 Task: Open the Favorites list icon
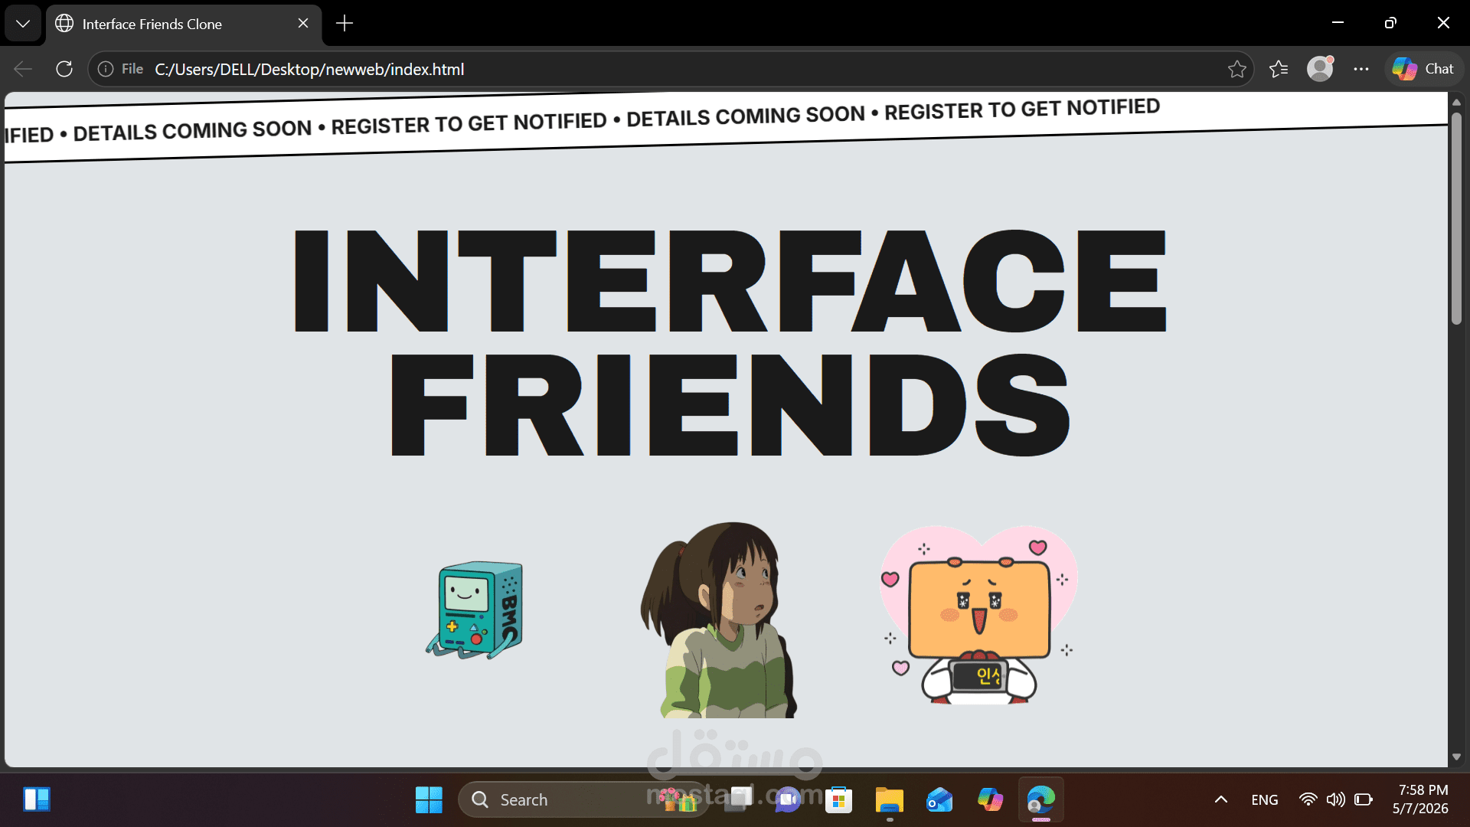point(1279,69)
